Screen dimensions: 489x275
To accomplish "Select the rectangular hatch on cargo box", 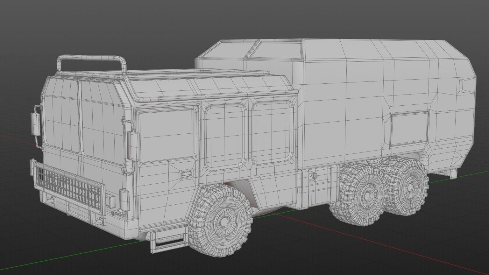I will [409, 129].
